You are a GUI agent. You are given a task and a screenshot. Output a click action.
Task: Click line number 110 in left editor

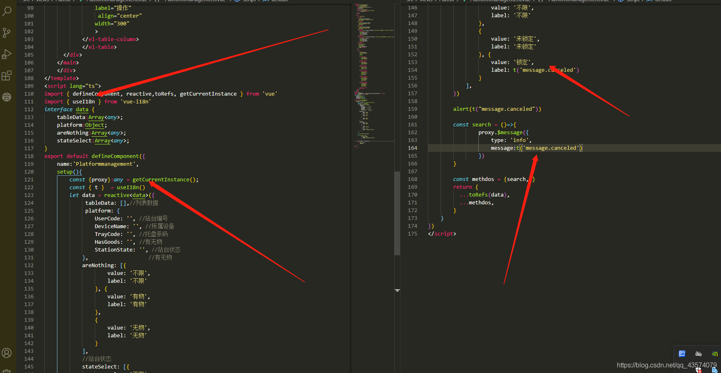point(29,94)
